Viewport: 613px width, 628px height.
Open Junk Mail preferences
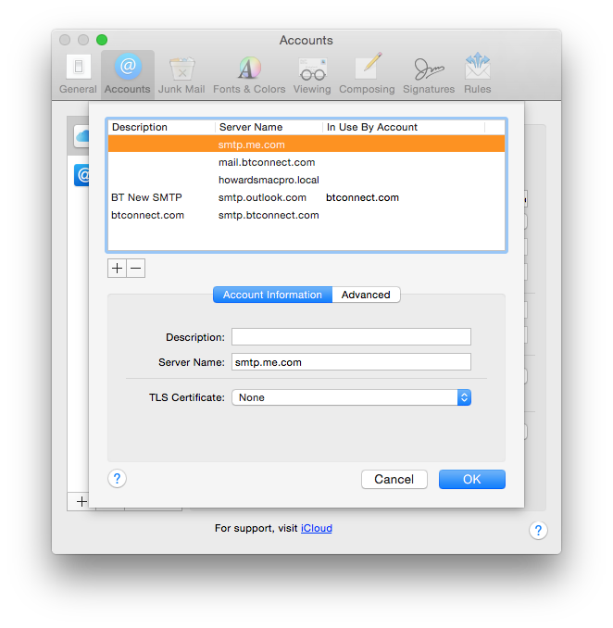(x=181, y=74)
